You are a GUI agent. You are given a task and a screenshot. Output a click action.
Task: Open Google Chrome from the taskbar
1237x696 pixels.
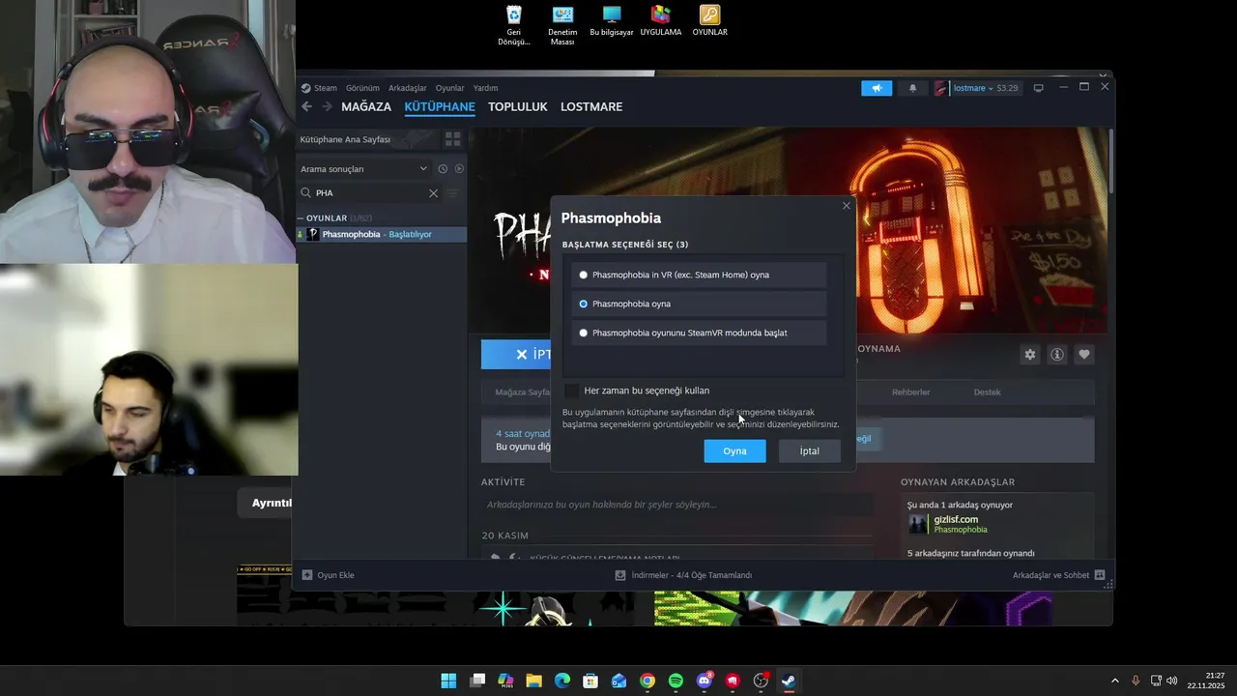coord(647,681)
